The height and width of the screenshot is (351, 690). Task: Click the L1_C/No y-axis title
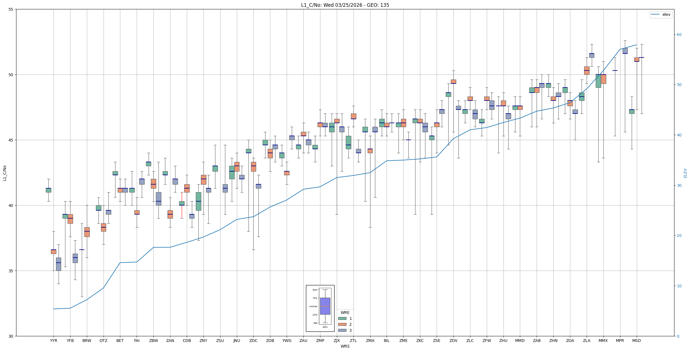coord(5,173)
